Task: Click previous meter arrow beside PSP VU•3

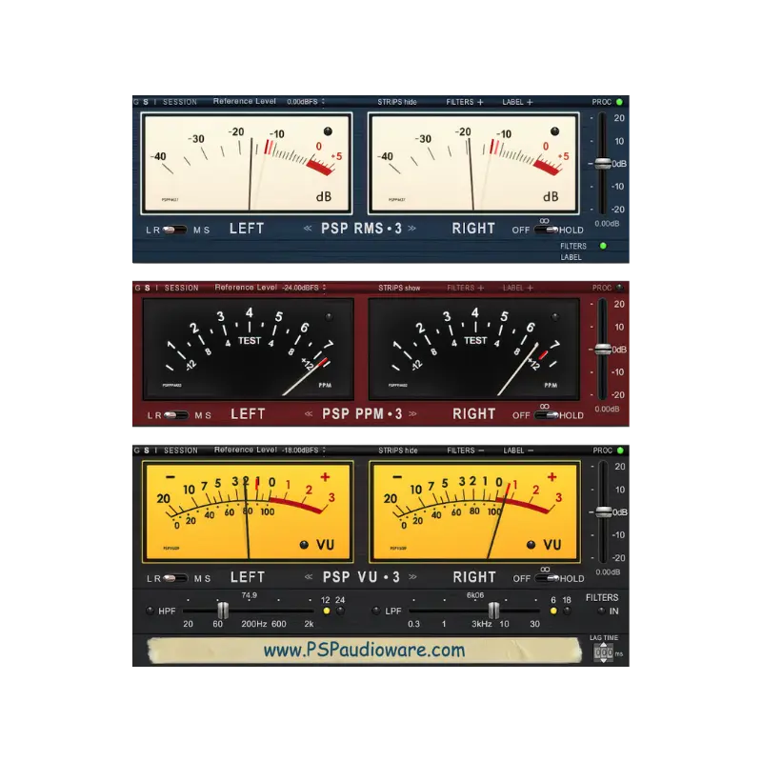Action: coord(309,577)
